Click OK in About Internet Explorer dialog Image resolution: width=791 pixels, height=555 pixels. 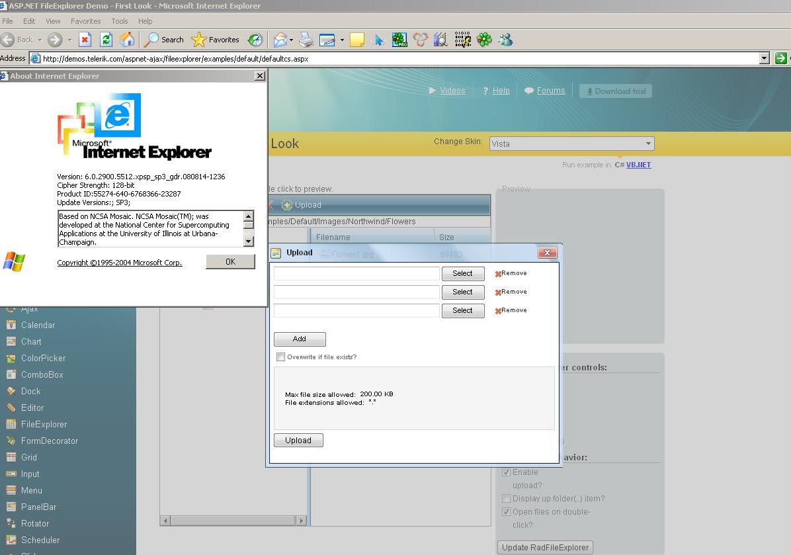[x=231, y=261]
